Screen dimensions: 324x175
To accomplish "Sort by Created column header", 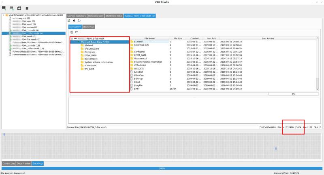I will [194, 38].
